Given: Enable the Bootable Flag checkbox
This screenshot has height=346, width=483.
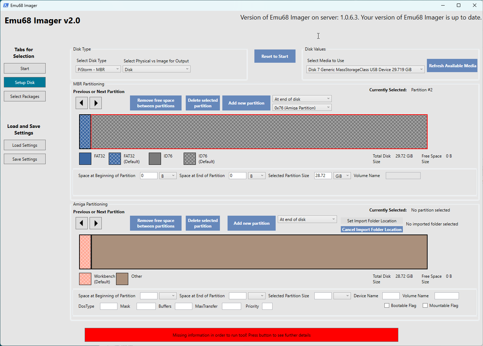Looking at the screenshot, I should (387, 306).
